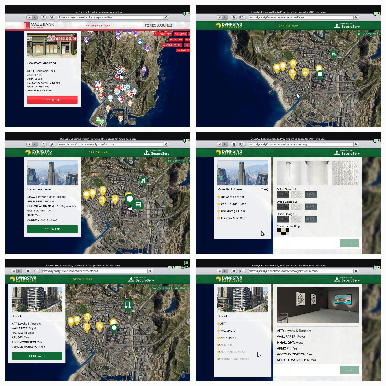This screenshot has width=386, height=386.
Task: Open history dropdown in foreclosures browser bar
Action: [x=52, y=17]
